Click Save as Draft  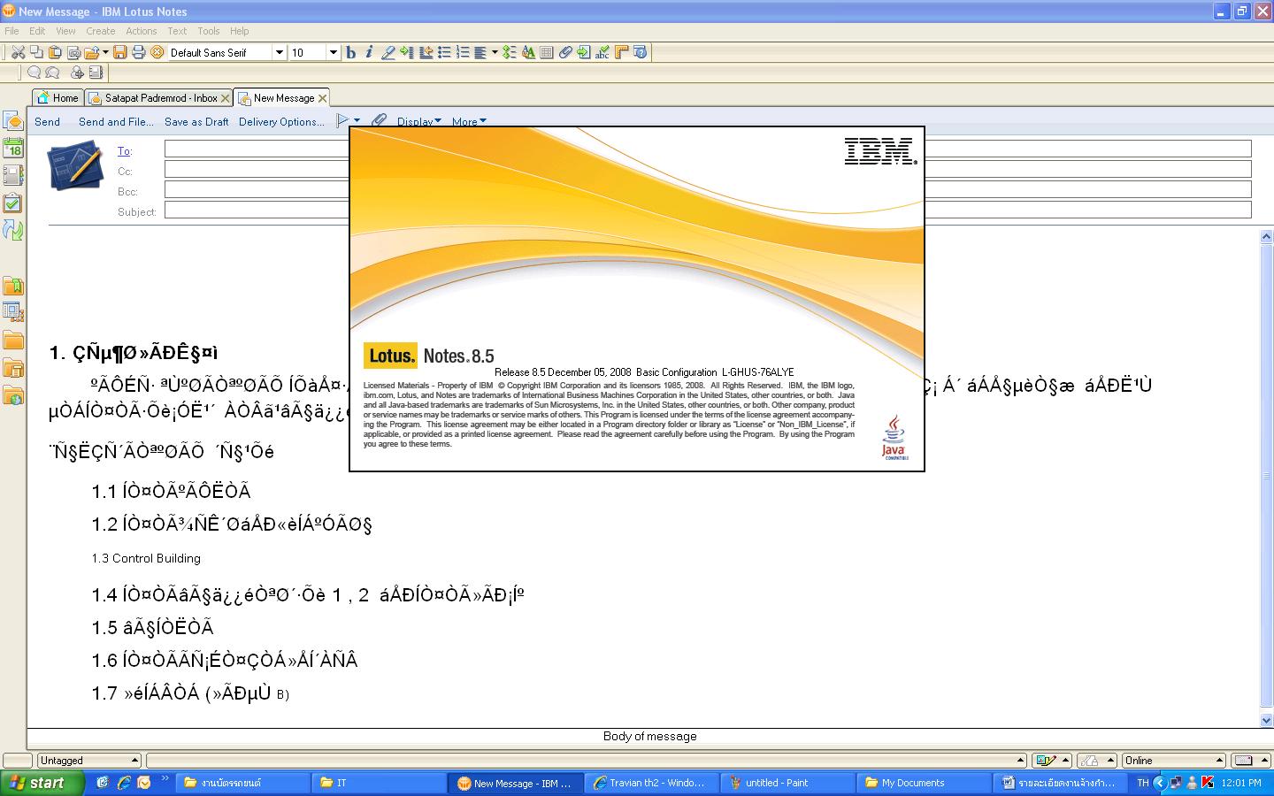click(x=196, y=122)
